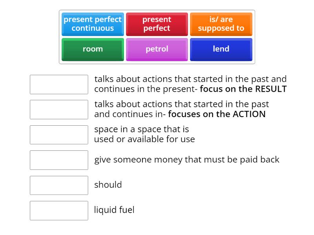Select the answer box next to 'focuses on the ACTION'
The width and height of the screenshot is (314, 235).
point(59,110)
